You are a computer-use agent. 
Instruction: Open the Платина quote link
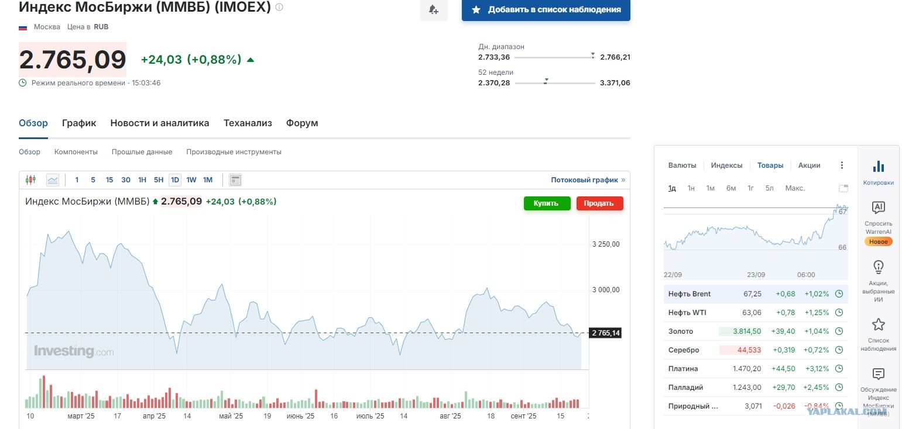(x=683, y=369)
